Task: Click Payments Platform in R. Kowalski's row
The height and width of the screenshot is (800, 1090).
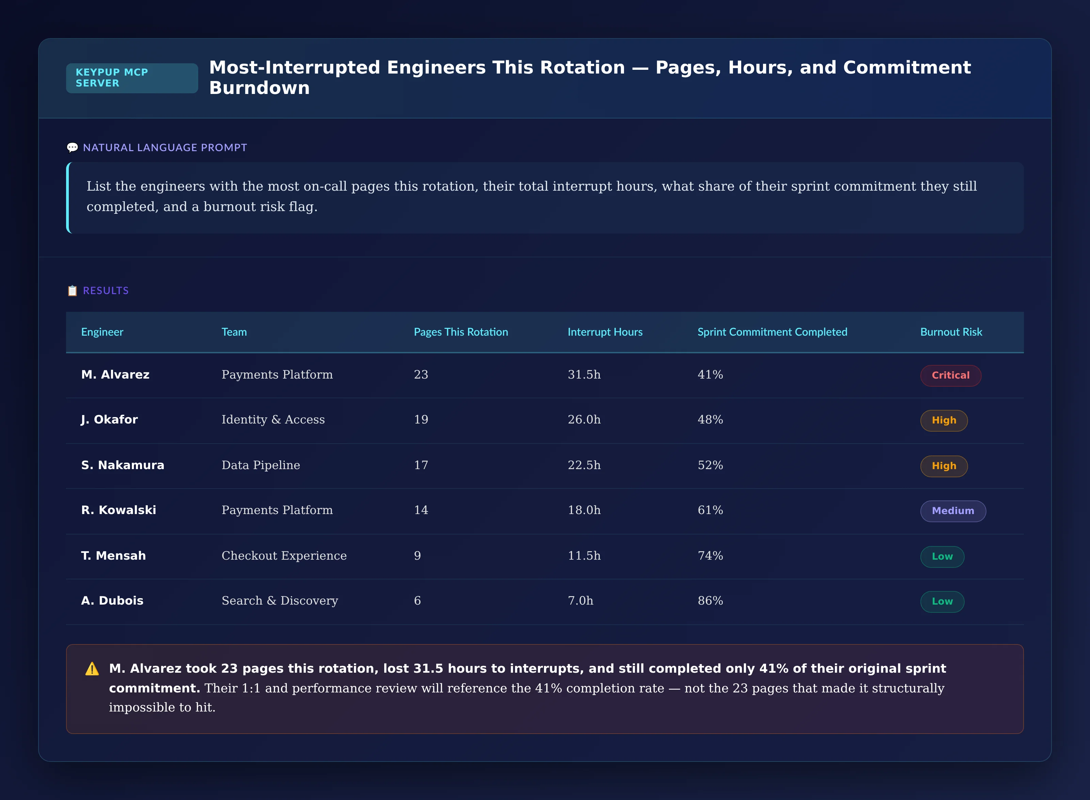Action: tap(277, 510)
